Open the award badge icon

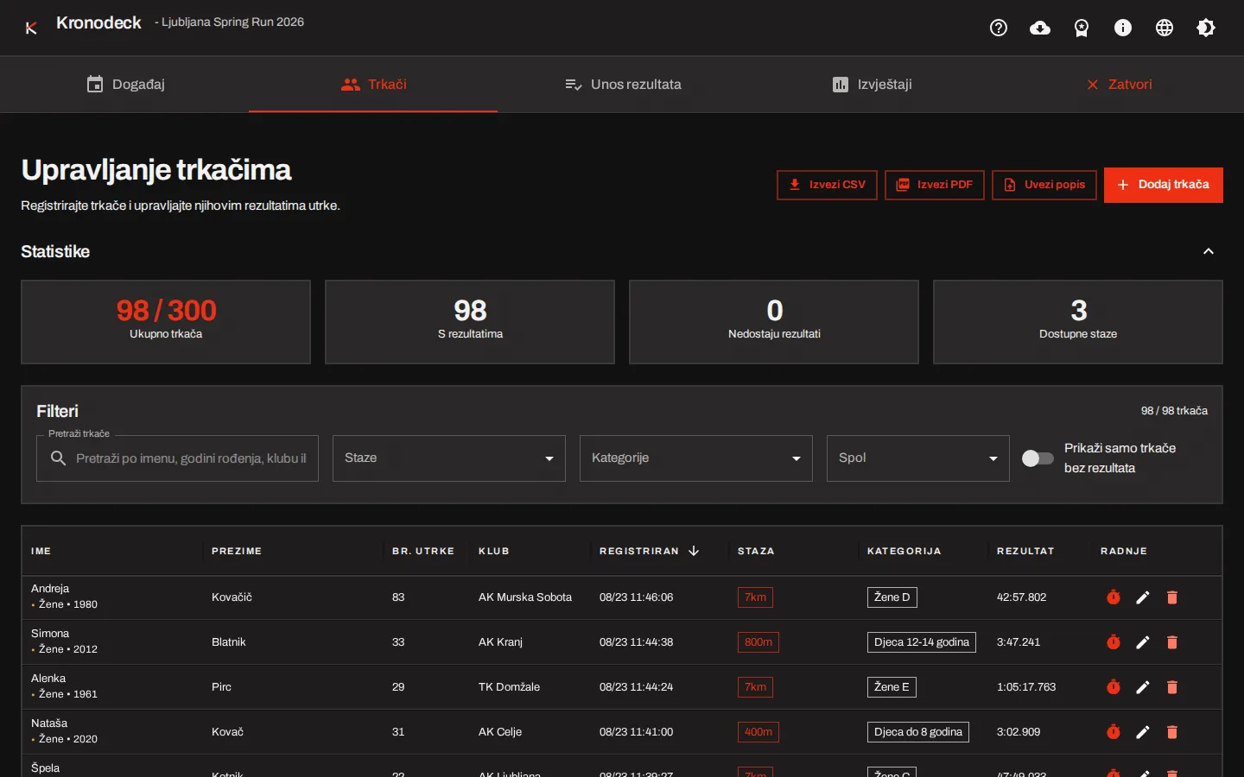pos(1082,28)
